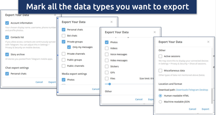
Task: Tick the Video messages checkbox
Action: coord(107,60)
